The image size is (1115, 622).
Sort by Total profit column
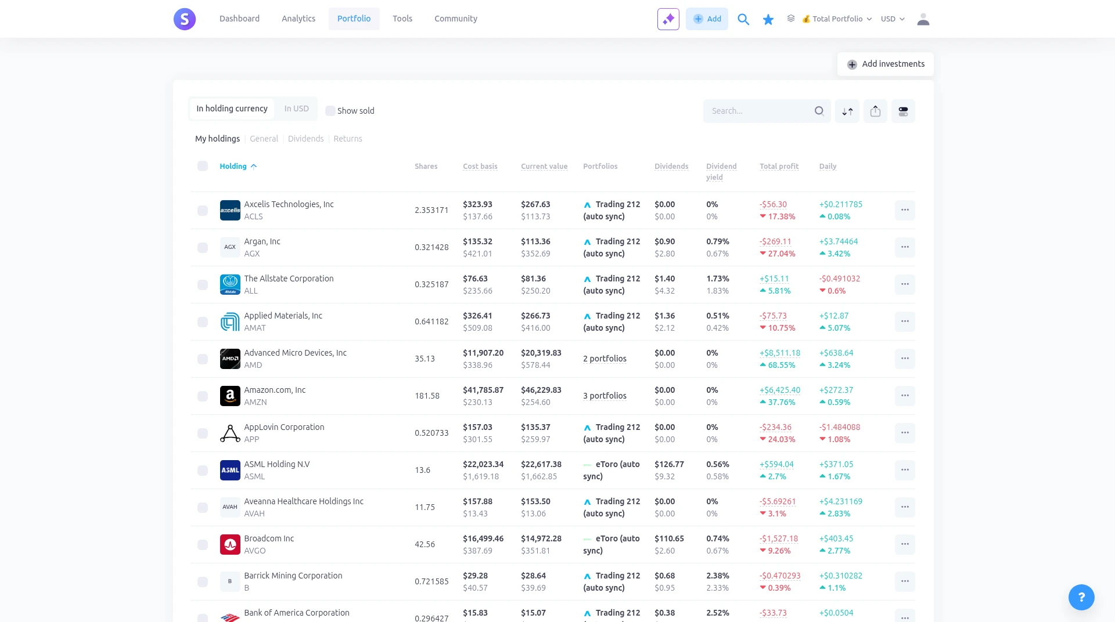779,167
